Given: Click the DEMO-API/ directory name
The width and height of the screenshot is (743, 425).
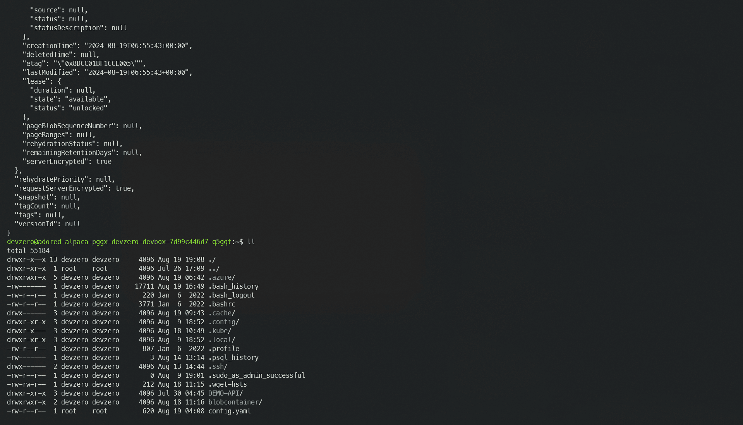Looking at the screenshot, I should click(225, 393).
